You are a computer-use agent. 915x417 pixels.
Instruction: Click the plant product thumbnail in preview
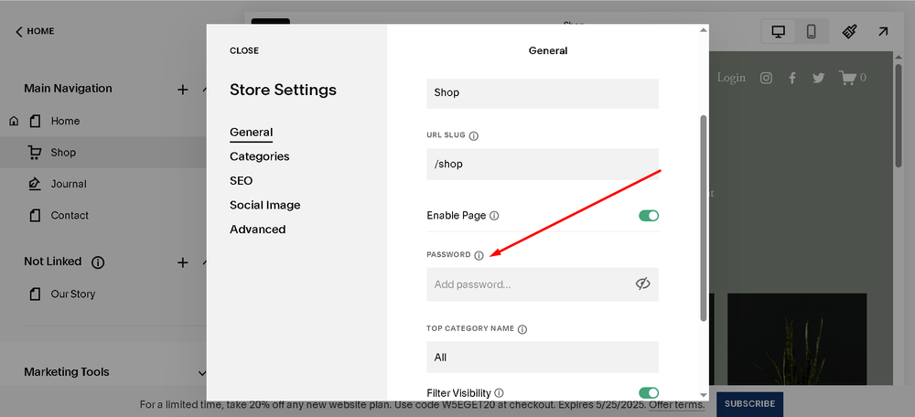[797, 339]
